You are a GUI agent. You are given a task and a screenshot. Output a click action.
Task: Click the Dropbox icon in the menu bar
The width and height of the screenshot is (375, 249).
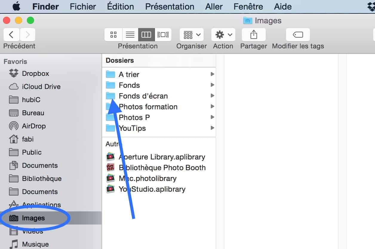[x=371, y=6]
